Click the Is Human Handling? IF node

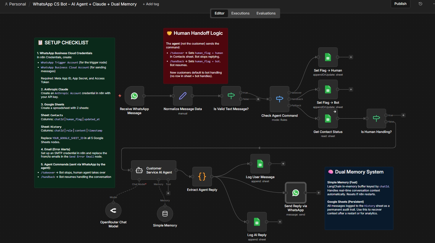pyautogui.click(x=376, y=118)
